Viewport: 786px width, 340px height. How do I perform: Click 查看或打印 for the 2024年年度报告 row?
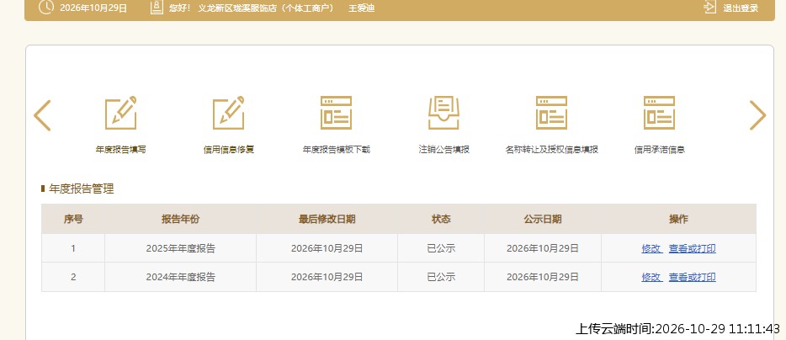(x=693, y=277)
